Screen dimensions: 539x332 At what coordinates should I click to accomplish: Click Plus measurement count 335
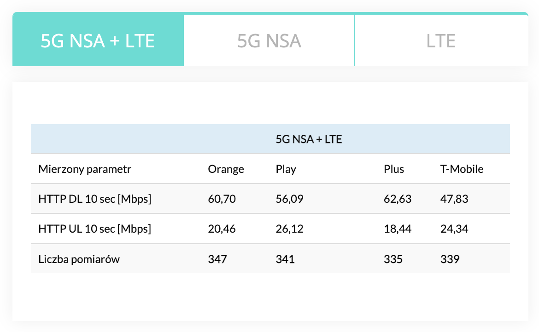point(393,259)
